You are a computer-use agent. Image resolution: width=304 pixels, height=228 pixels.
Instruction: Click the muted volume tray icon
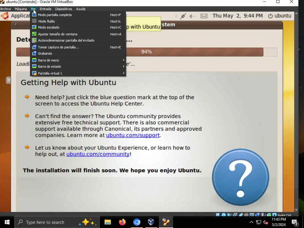click(x=265, y=222)
